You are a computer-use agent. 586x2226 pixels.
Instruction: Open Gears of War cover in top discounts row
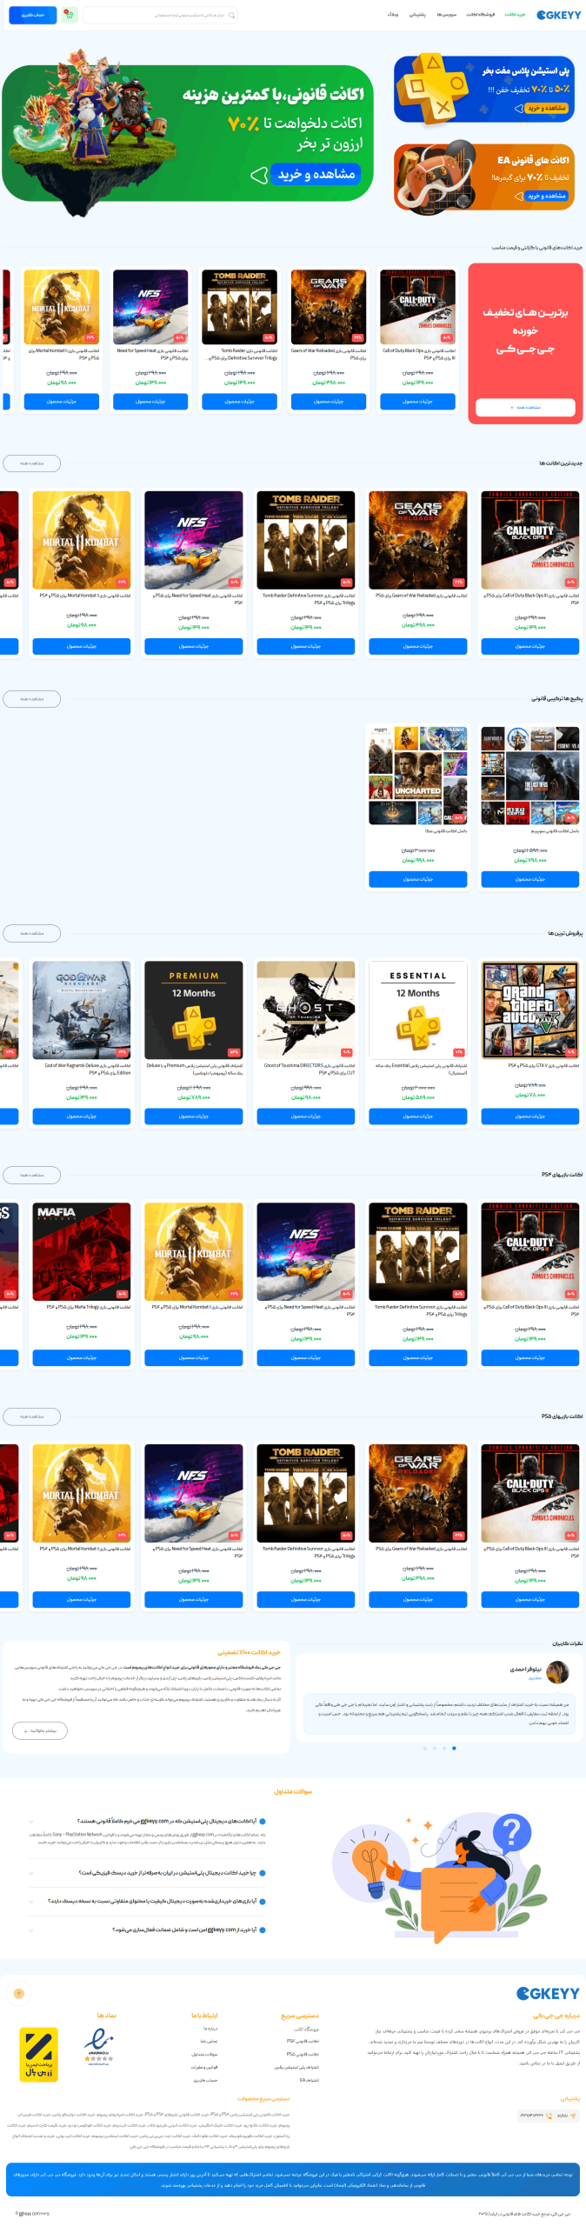click(x=329, y=307)
